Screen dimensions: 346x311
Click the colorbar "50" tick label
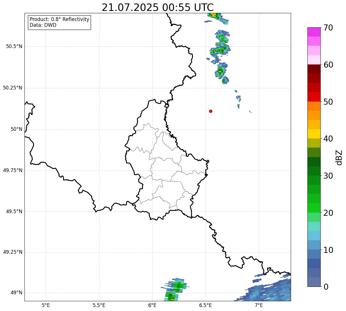click(x=328, y=102)
